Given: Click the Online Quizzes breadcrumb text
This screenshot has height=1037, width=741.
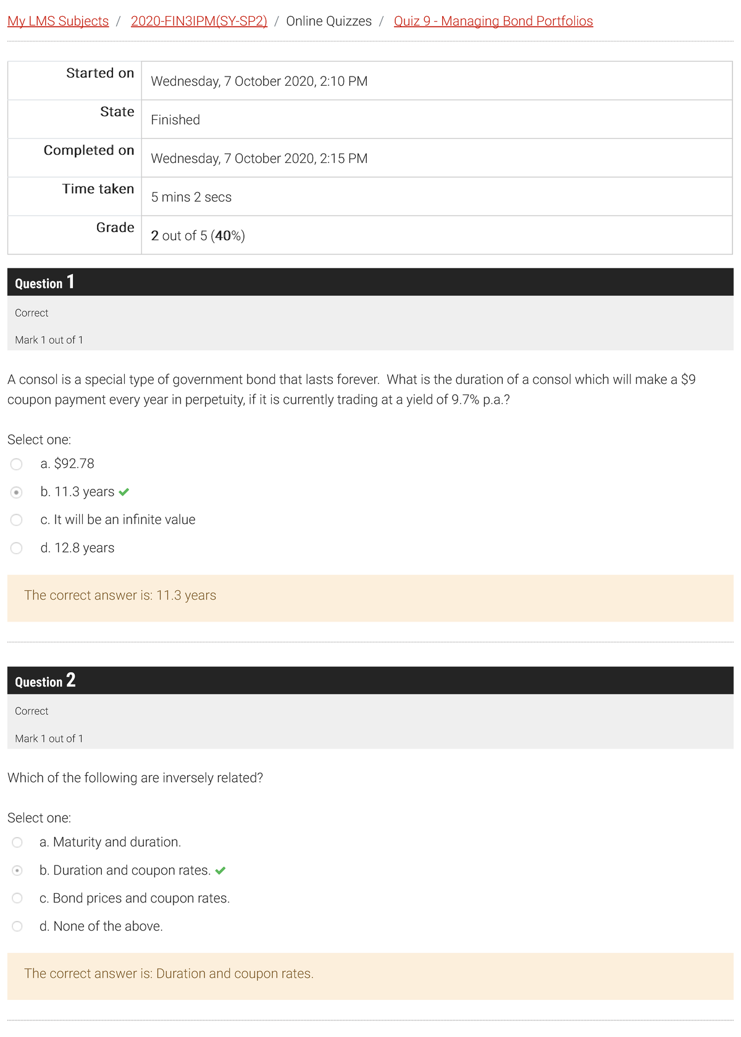Looking at the screenshot, I should click(329, 21).
